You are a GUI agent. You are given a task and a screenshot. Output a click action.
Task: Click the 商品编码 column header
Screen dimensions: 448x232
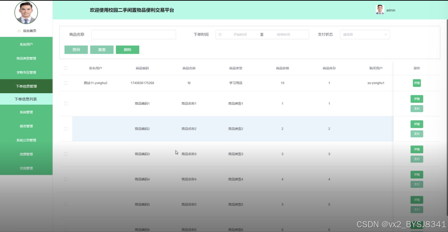142,68
